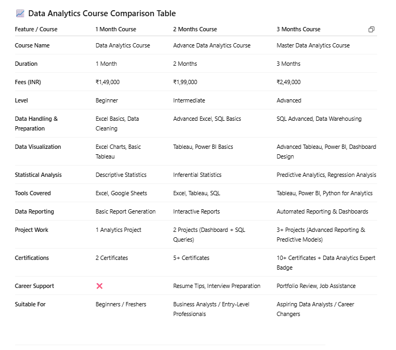Click the 'Feature / Course' header cell
The height and width of the screenshot is (350, 396).
click(x=36, y=29)
